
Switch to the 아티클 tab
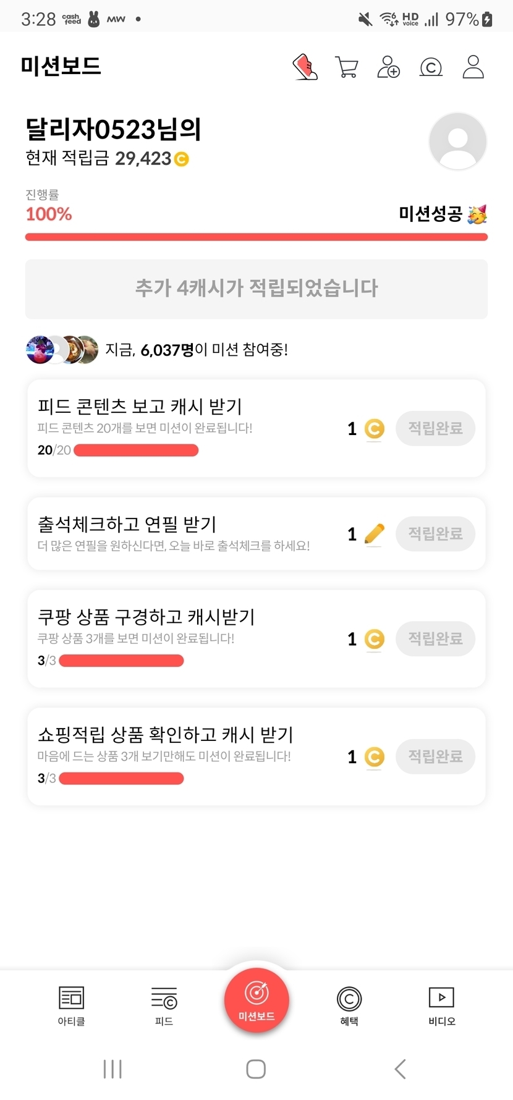point(71,1005)
